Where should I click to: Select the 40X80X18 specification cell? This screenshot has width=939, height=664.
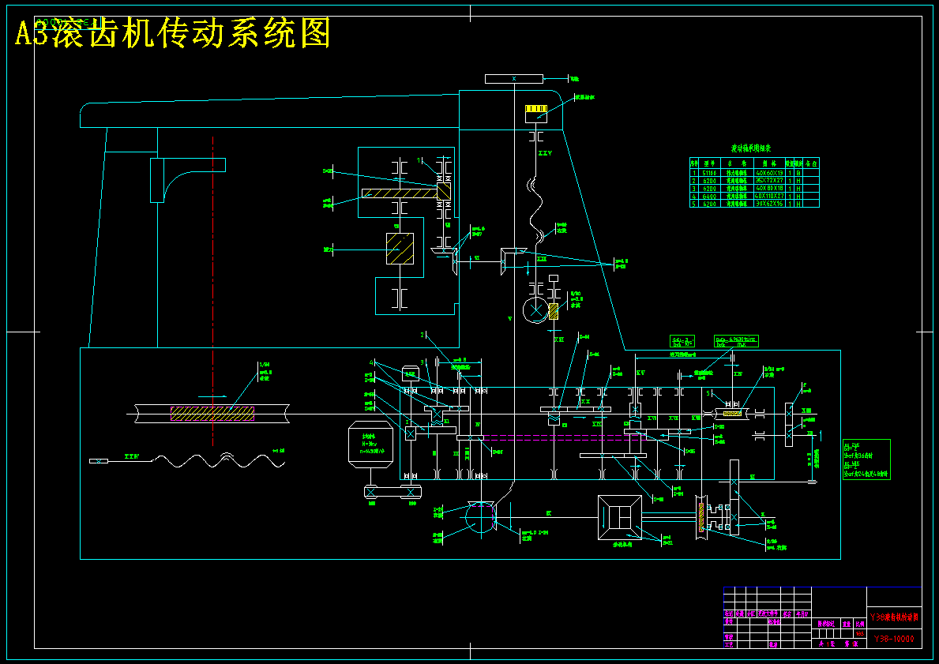click(769, 188)
